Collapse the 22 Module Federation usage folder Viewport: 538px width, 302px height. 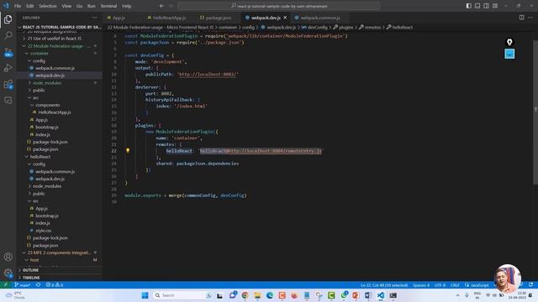pos(59,46)
